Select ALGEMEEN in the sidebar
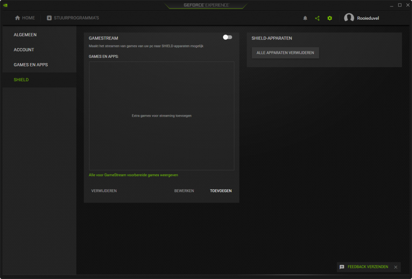Screen dimensions: 412x279 [x=39, y=35]
